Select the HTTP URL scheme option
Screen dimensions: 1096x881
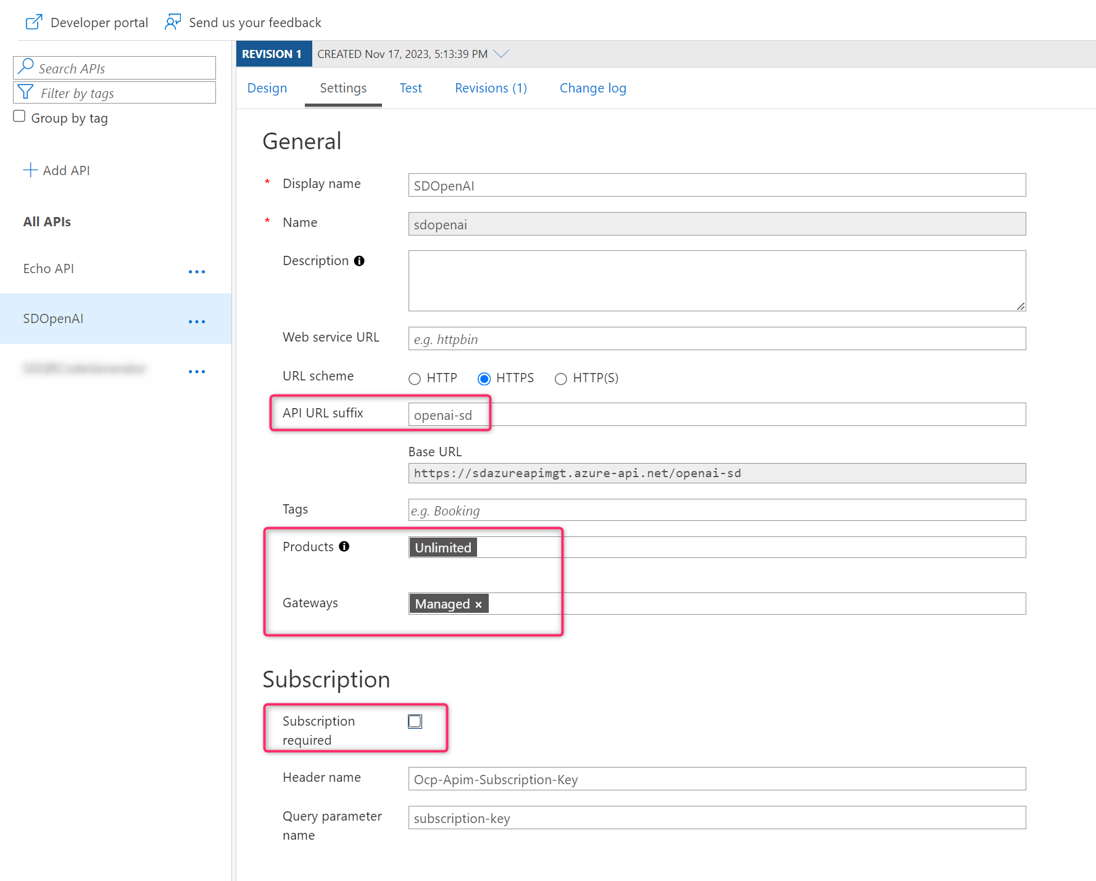click(415, 379)
